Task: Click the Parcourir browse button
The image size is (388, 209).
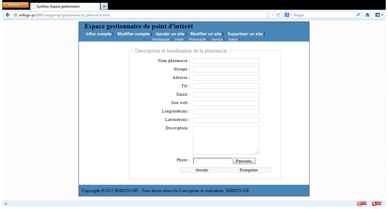Action: point(244,161)
